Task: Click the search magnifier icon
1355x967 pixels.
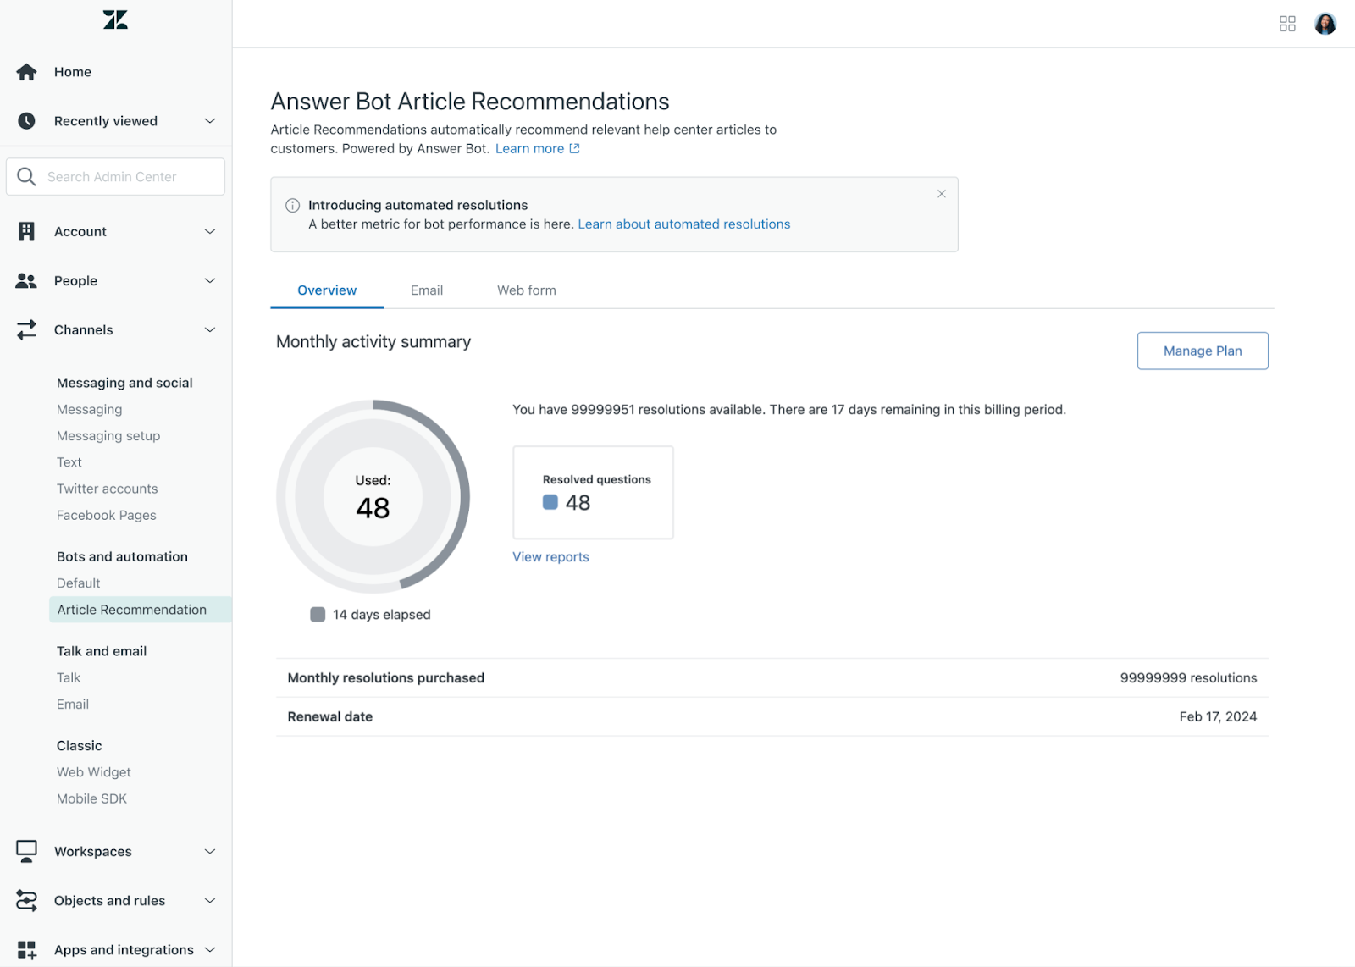Action: pyautogui.click(x=26, y=176)
